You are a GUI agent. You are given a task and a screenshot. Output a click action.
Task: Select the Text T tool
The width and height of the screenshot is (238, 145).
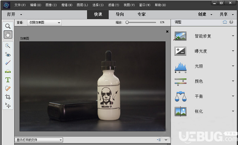[8, 80]
